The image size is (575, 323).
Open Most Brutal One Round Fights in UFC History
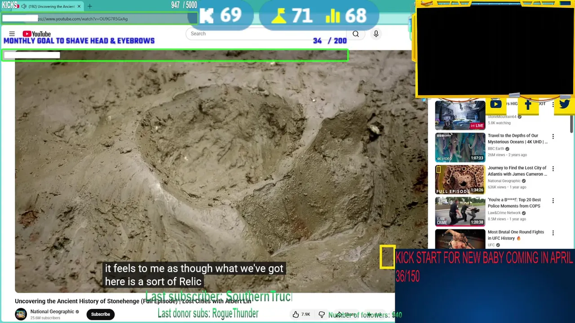pos(516,235)
